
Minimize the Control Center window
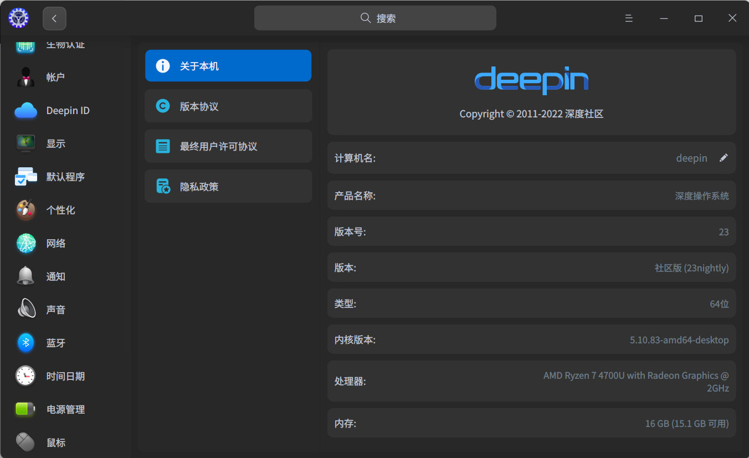[x=664, y=18]
